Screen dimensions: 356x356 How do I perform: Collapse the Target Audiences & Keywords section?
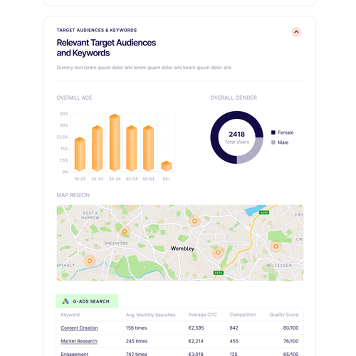point(296,32)
